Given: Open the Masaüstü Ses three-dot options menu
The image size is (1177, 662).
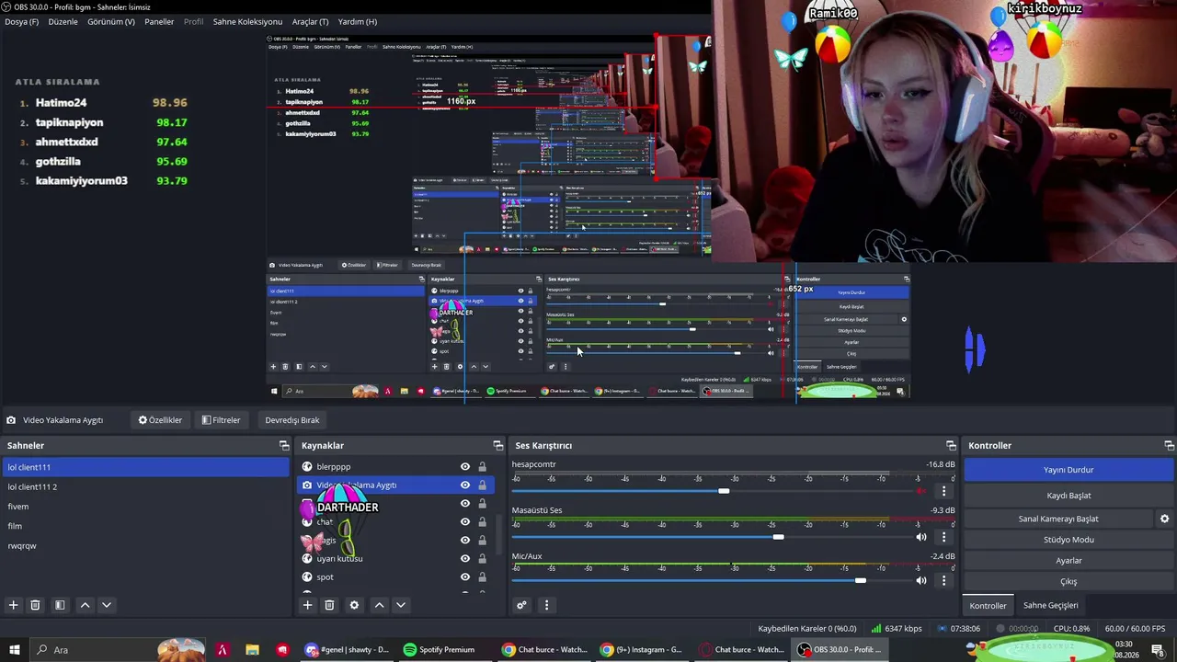Looking at the screenshot, I should pyautogui.click(x=943, y=537).
